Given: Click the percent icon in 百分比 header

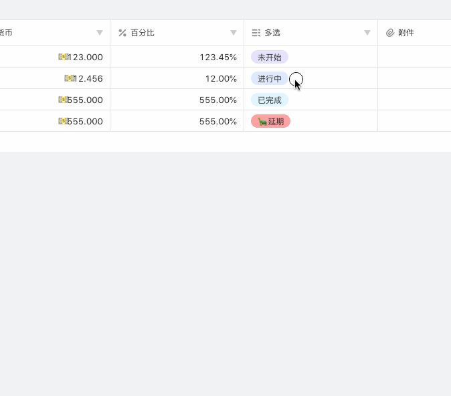Looking at the screenshot, I should tap(122, 33).
